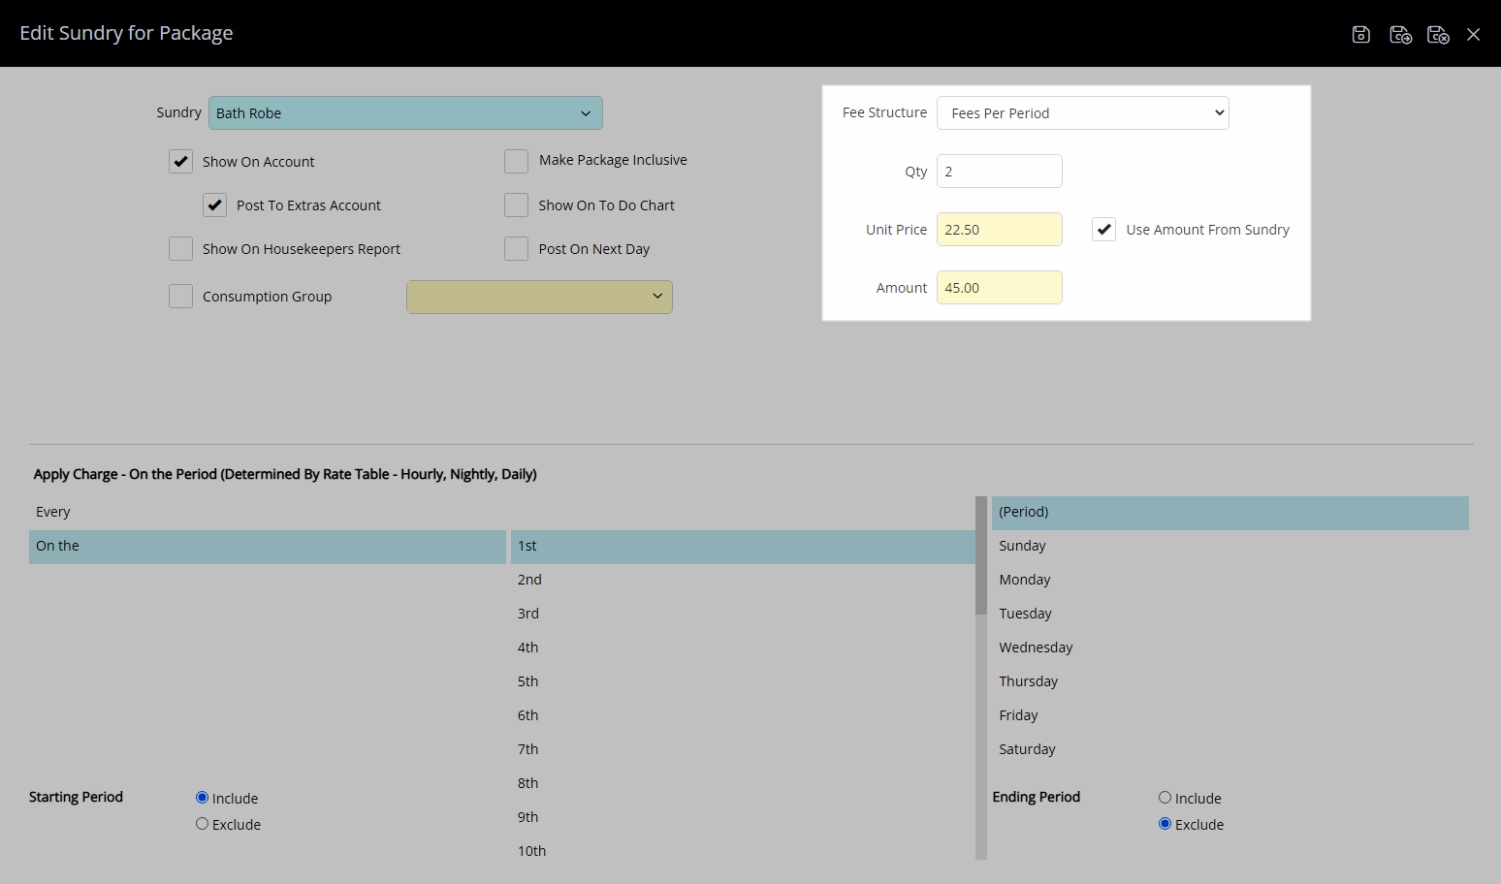Viewport: 1501px width, 884px height.
Task: Click the Amount field
Action: [1000, 287]
